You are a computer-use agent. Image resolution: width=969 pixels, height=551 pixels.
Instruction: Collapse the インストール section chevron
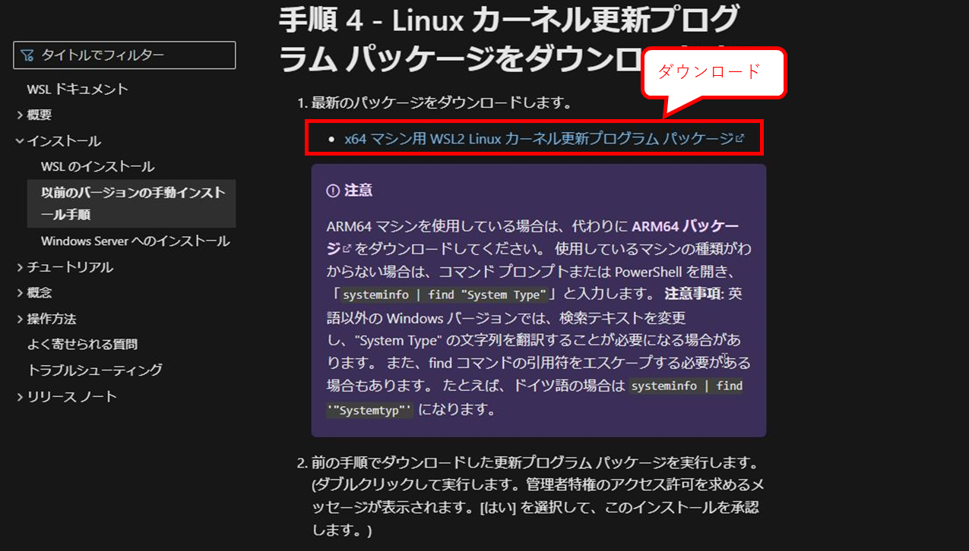[x=20, y=141]
